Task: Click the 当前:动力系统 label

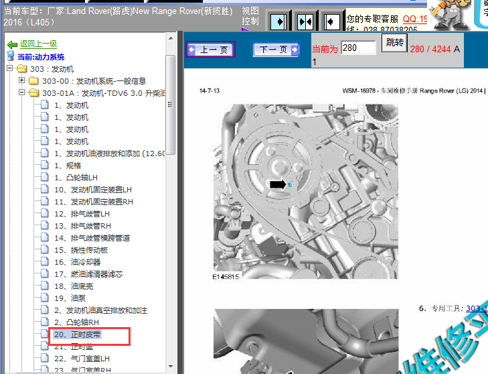Action: point(41,57)
